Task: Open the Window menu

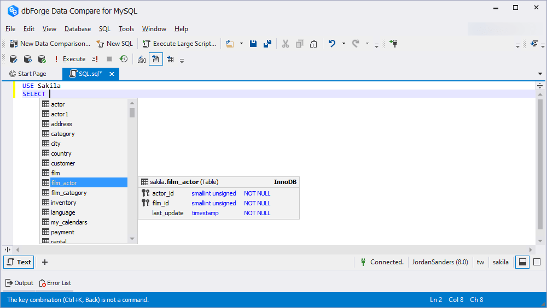Action: [x=154, y=29]
